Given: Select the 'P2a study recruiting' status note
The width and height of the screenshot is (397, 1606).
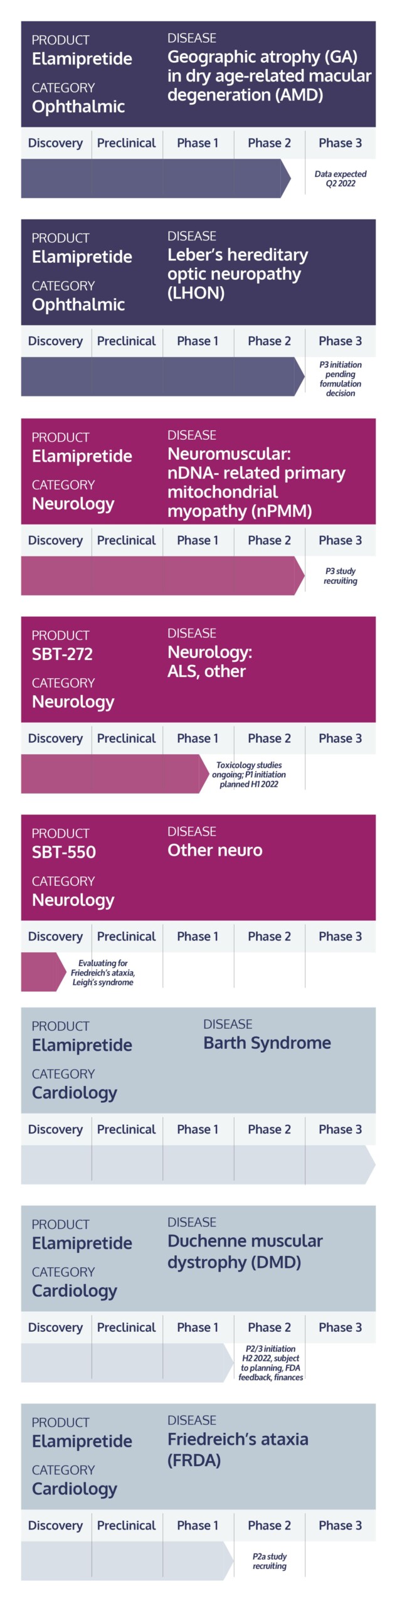Looking at the screenshot, I should click(x=270, y=1561).
